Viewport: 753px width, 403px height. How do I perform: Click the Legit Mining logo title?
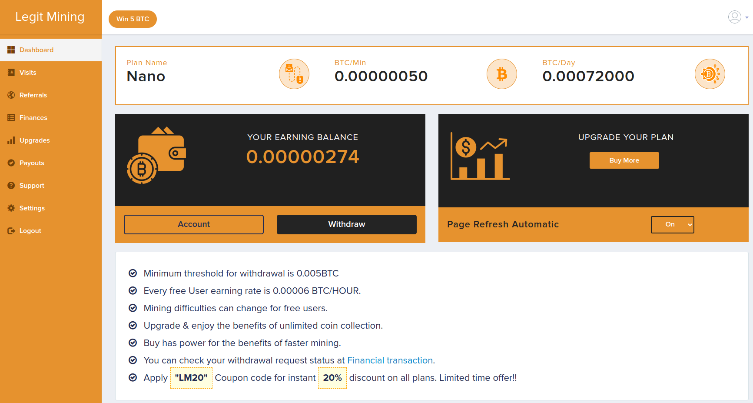tap(50, 17)
